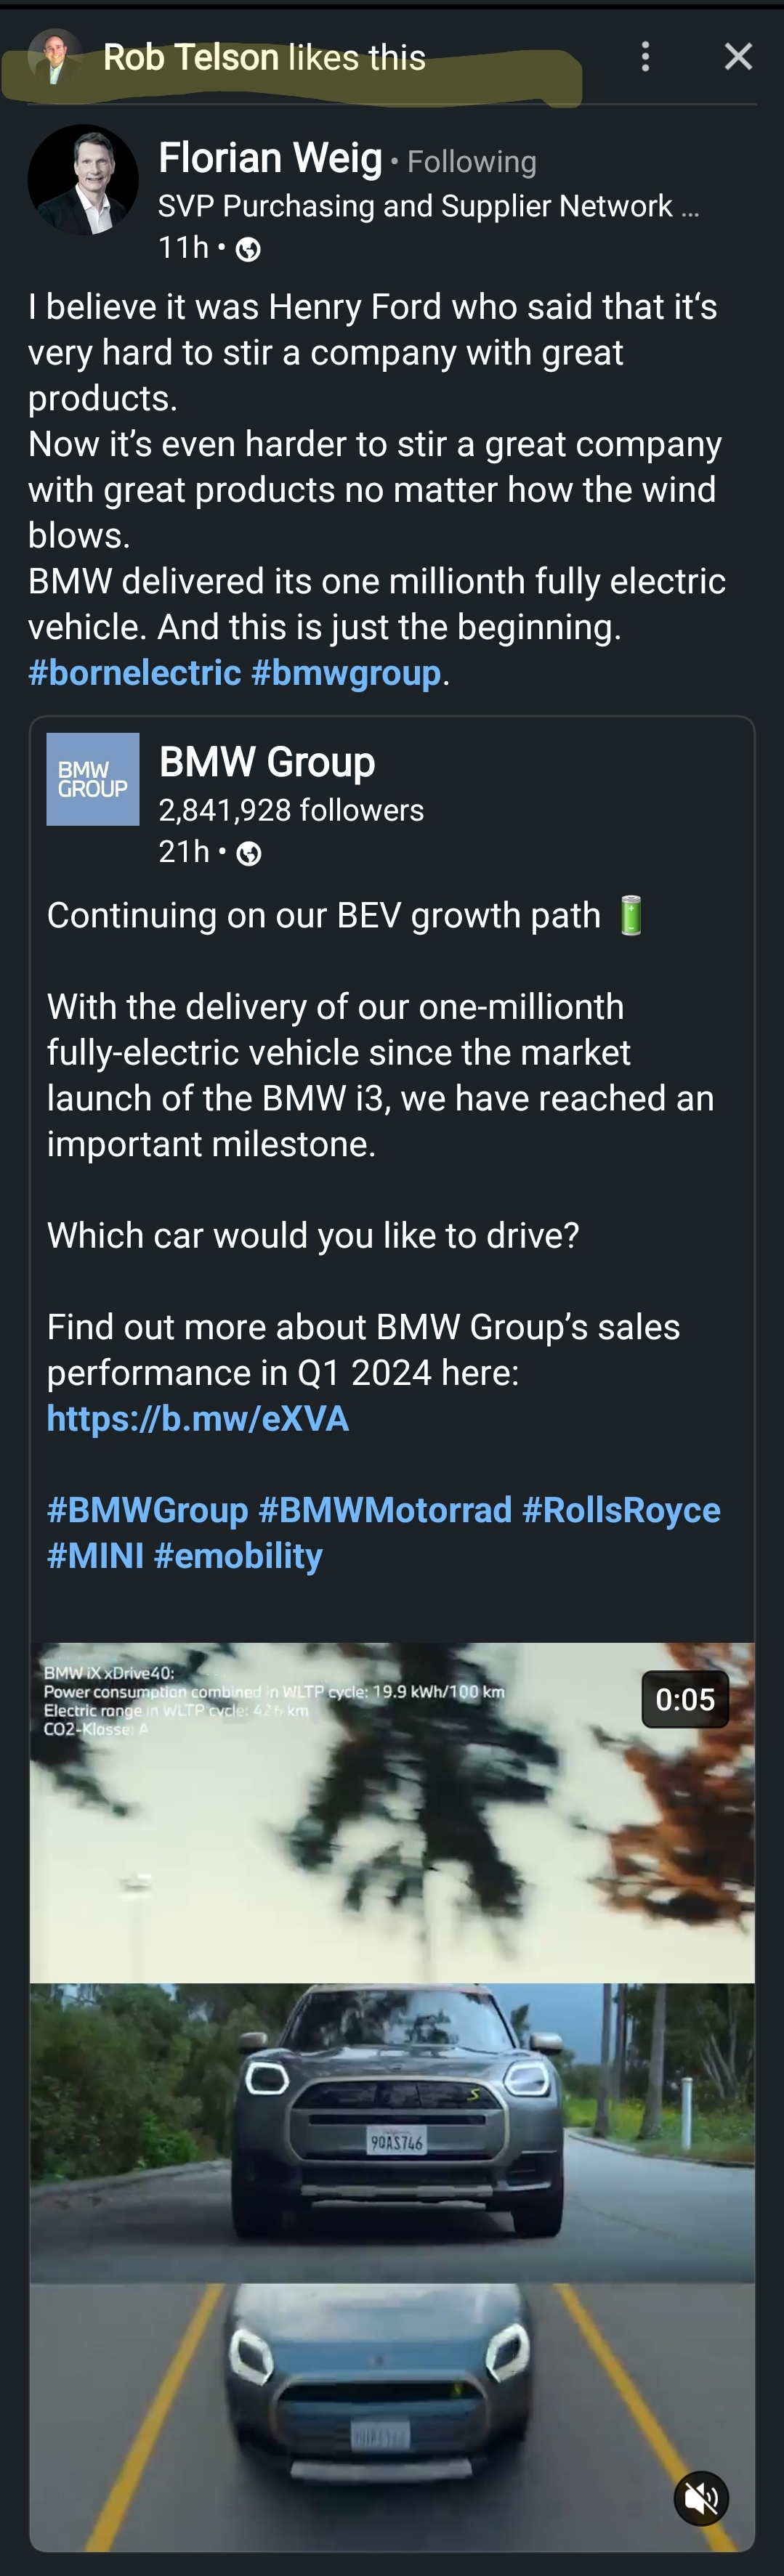Dismiss the post with the X icon
The width and height of the screenshot is (784, 2576).
[738, 56]
